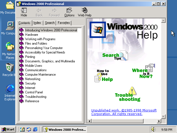Select Introducing Windows 2000 Professional topic
The width and height of the screenshot is (177, 133).
click(x=51, y=30)
